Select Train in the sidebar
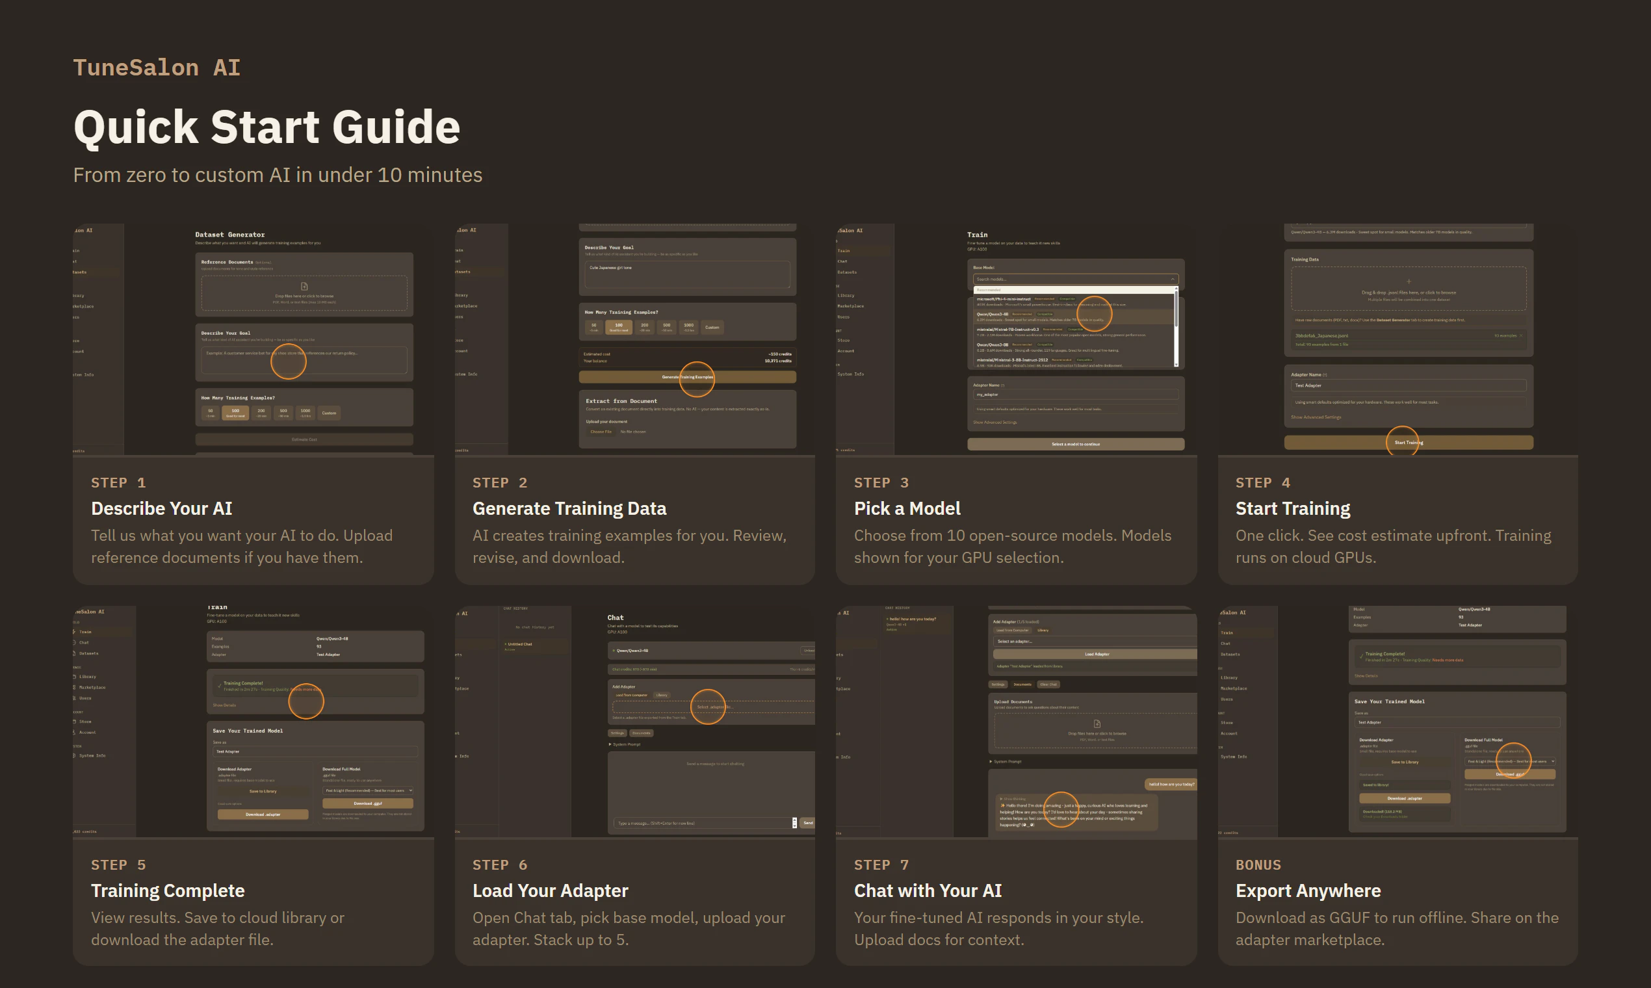This screenshot has height=988, width=1651. [x=86, y=632]
